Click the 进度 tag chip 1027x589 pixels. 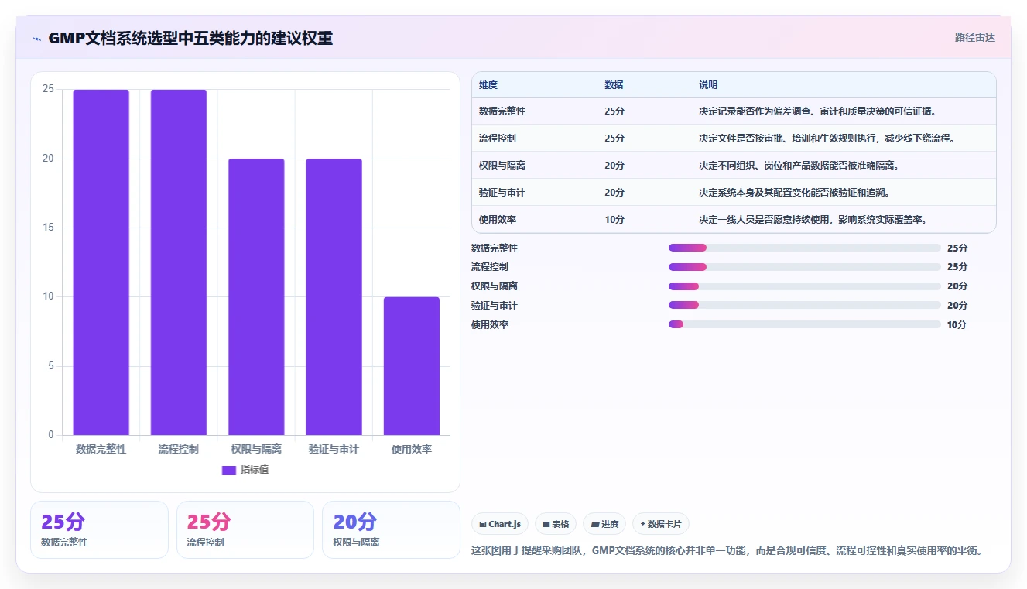[604, 524]
